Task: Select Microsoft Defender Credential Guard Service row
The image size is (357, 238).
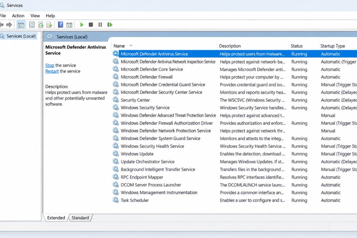Action: tap(235, 84)
